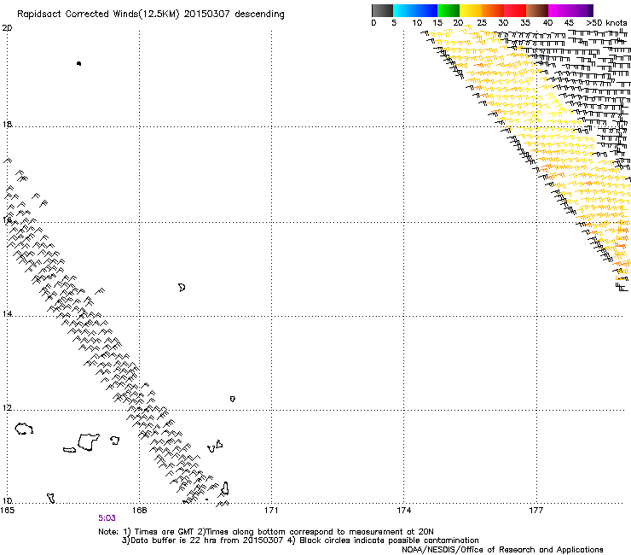The height and width of the screenshot is (555, 631).
Task: Click the legend scale value "45"
Action: point(569,23)
